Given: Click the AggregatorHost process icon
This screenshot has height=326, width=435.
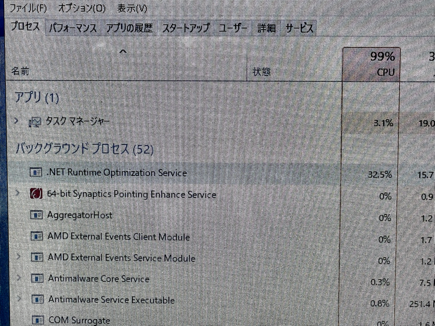Looking at the screenshot, I should click(x=37, y=215).
